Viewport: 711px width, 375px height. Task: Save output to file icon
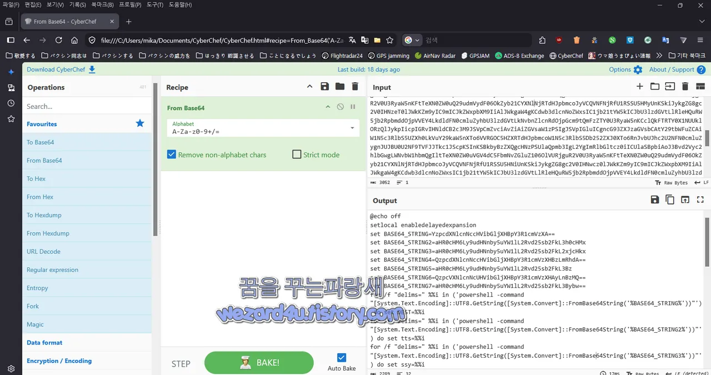(655, 200)
